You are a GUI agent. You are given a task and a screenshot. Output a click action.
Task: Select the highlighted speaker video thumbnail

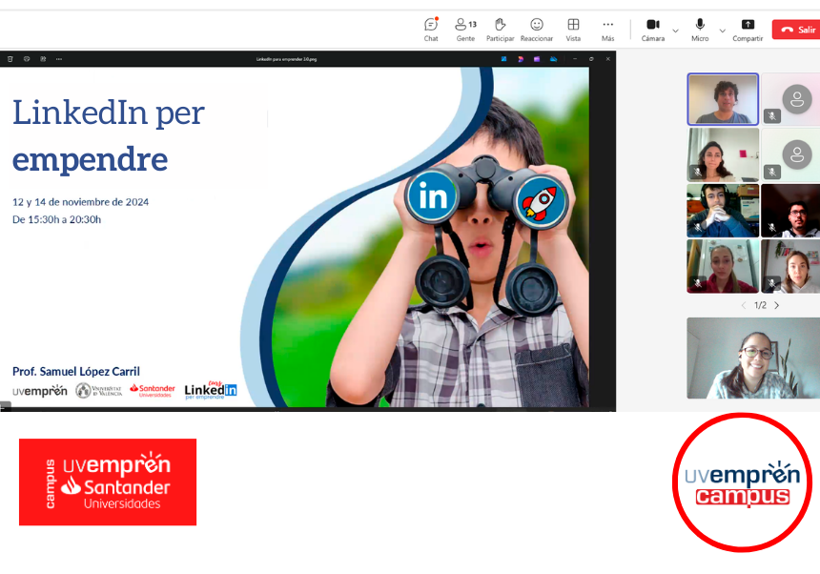(723, 99)
